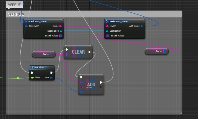198x119 pixels.
Task: Click the VERRUE comment bubble above the box
Action: (14, 5)
